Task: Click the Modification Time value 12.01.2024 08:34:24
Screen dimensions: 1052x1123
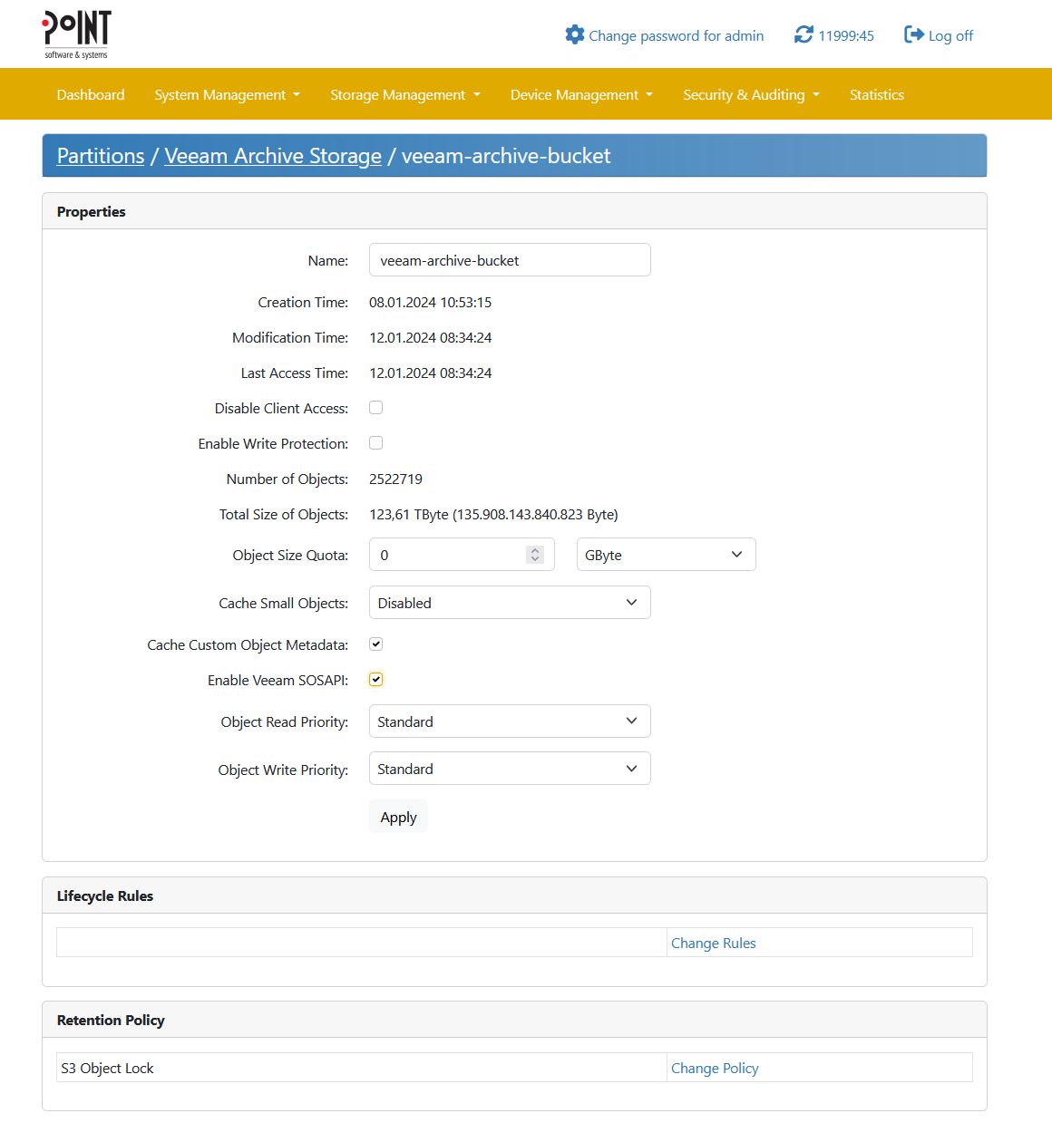Action: (430, 338)
